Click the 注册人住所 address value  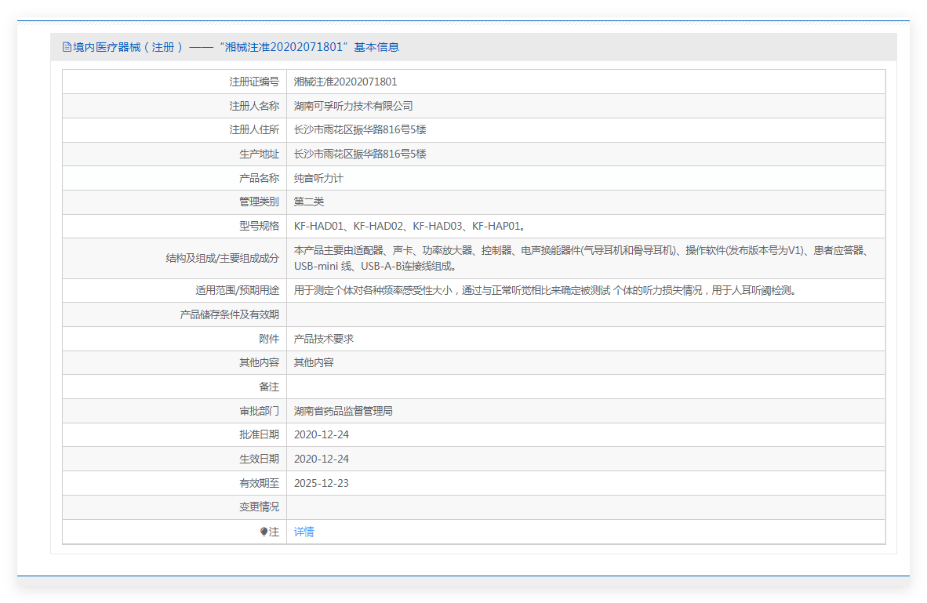pos(360,129)
